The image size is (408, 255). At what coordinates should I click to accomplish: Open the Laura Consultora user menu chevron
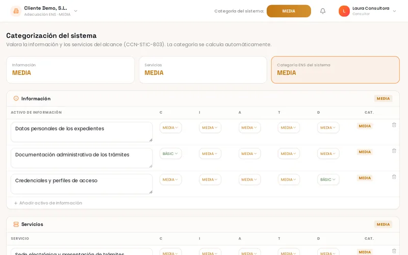click(394, 11)
